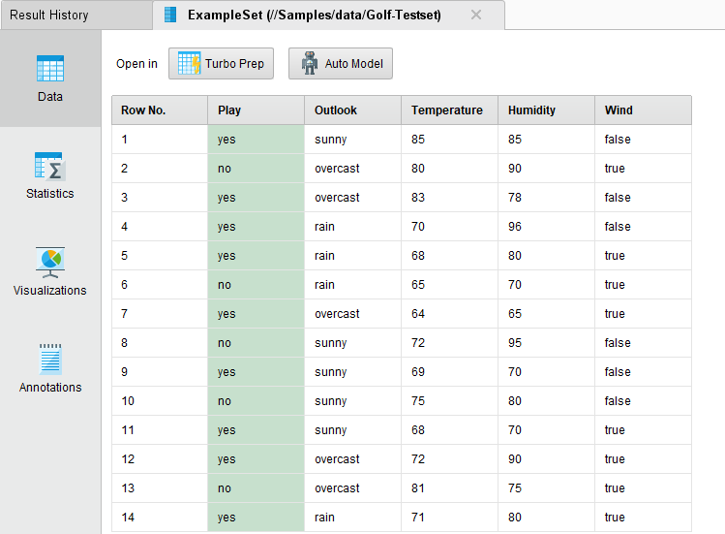
Task: Select the Play cell in row 1
Action: (256, 140)
